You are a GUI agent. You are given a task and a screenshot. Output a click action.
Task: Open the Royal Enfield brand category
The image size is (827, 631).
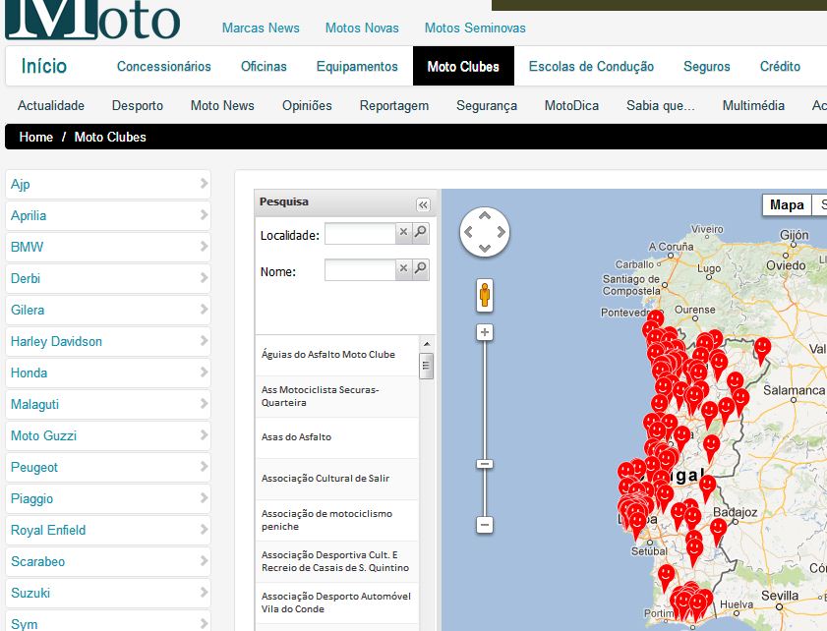click(108, 531)
